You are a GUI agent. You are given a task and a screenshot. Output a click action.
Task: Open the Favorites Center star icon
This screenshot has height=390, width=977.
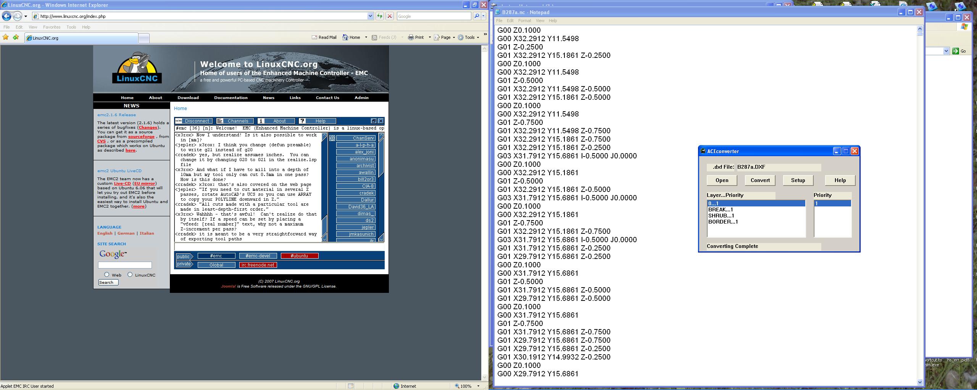6,37
